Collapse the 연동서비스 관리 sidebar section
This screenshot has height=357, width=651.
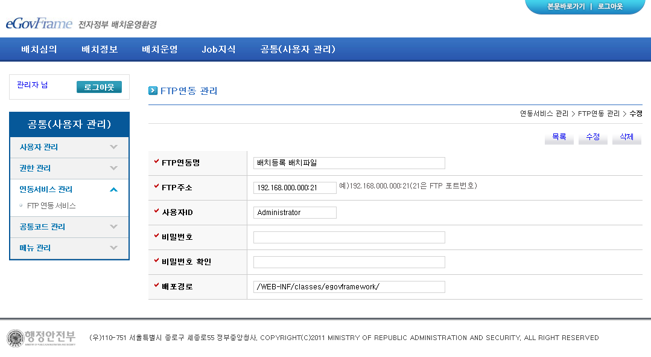click(x=69, y=189)
